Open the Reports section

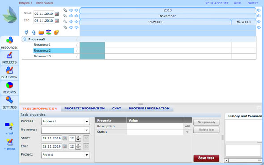click(x=9, y=88)
